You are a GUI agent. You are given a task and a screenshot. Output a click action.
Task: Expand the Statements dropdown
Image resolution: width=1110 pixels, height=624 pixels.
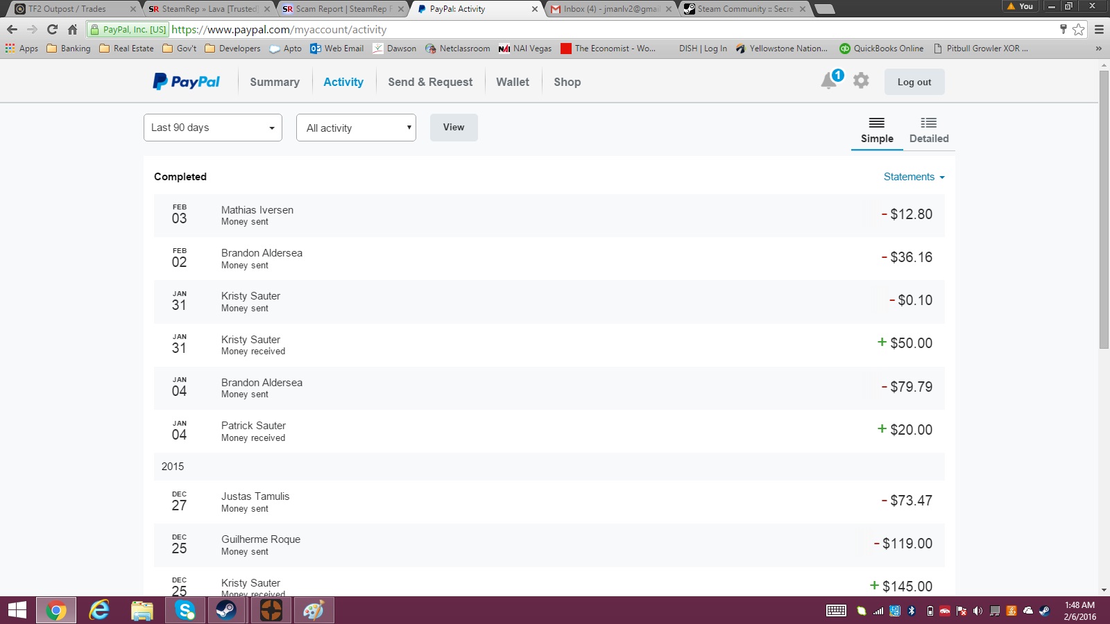[x=914, y=177]
